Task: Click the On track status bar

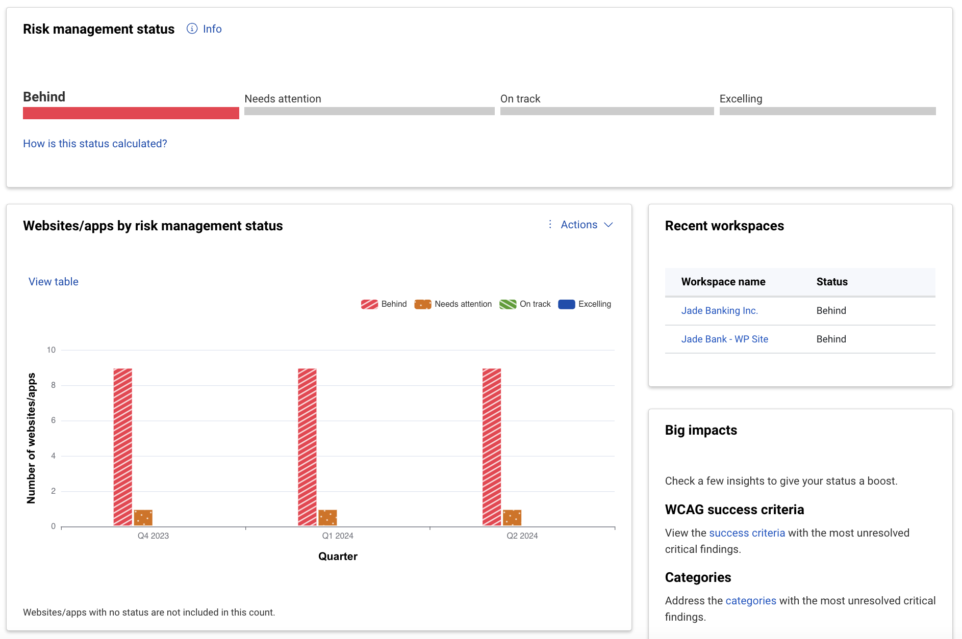Action: pyautogui.click(x=607, y=111)
